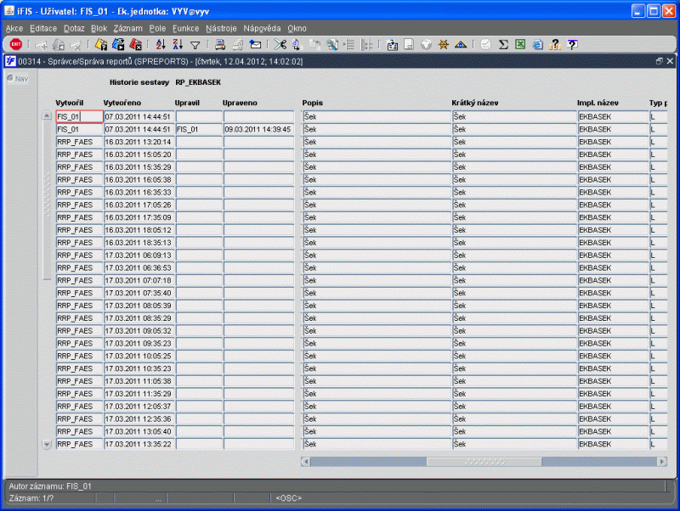Click the horizontal scrollbar right arrow
The height and width of the screenshot is (511, 680).
tap(662, 462)
